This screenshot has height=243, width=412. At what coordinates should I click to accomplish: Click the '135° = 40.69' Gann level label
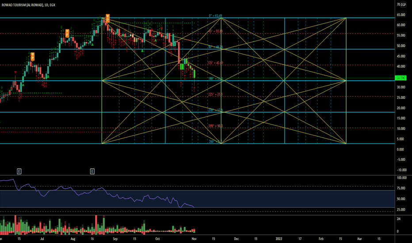pyautogui.click(x=215, y=63)
